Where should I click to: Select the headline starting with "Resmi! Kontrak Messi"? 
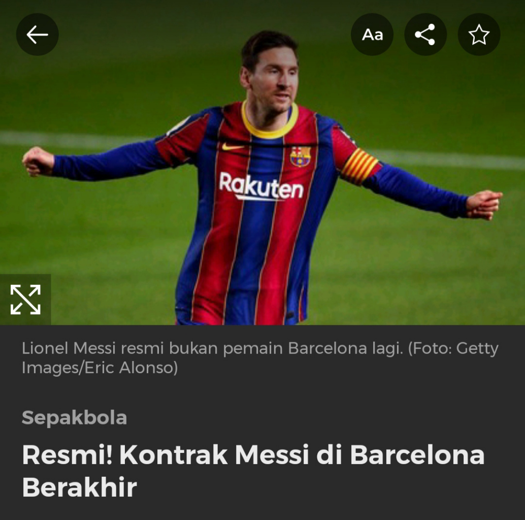(253, 470)
